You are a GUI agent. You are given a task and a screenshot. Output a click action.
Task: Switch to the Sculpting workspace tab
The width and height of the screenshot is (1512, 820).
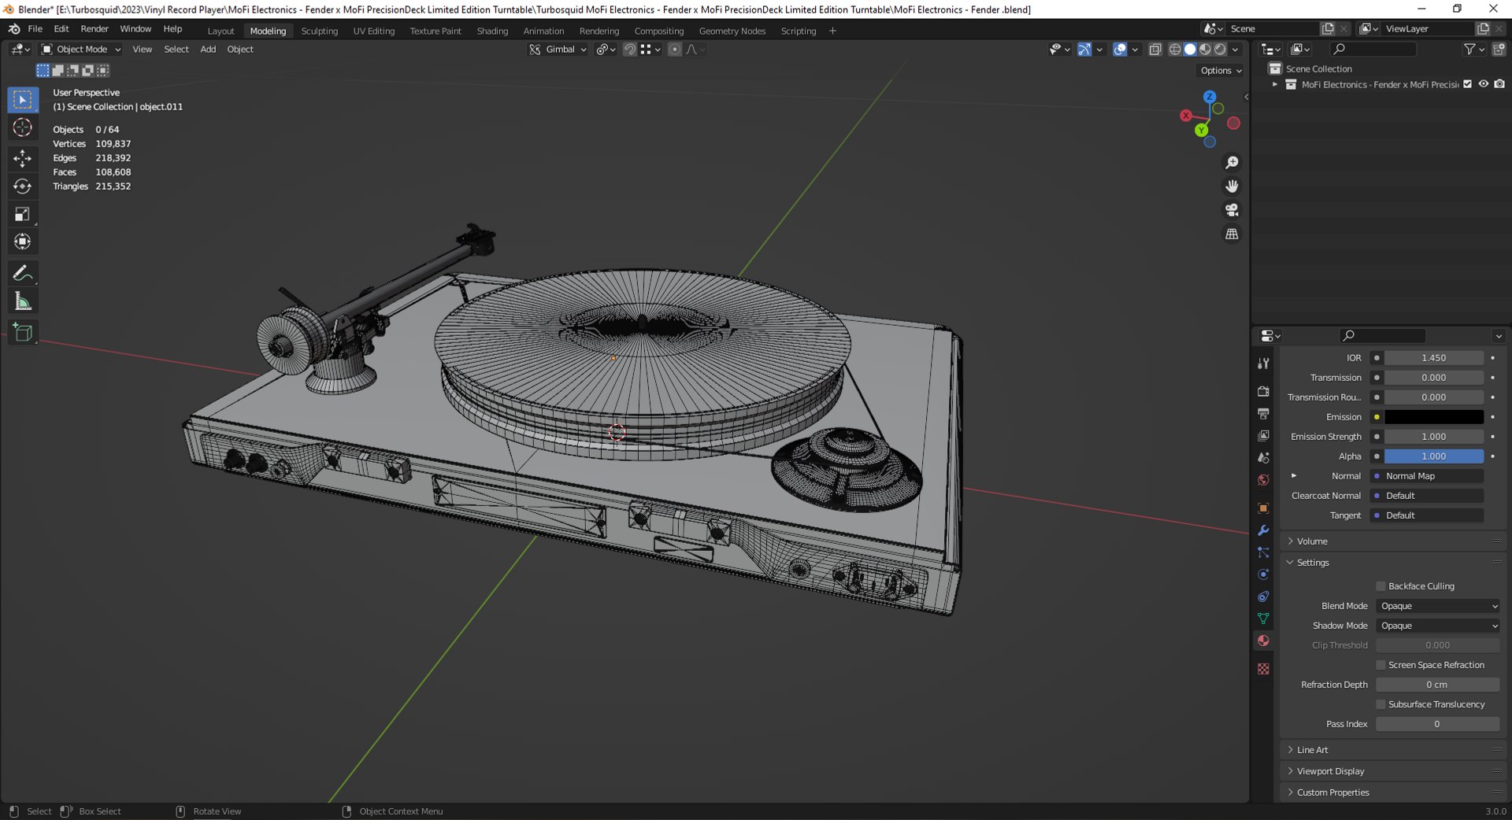319,31
